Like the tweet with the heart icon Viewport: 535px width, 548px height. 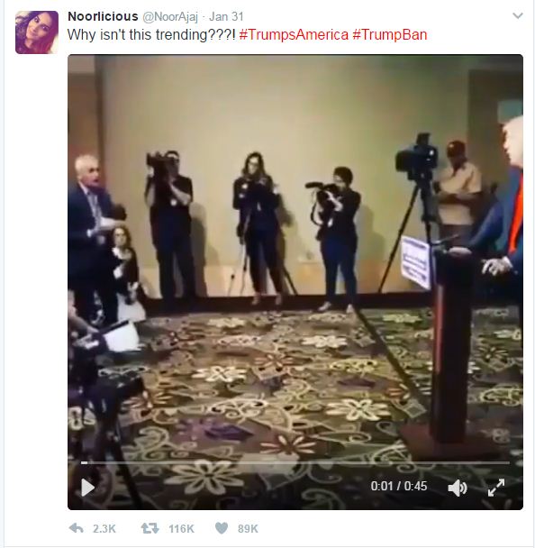tap(222, 528)
